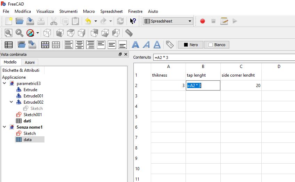Collapse the parametricE3 document tree
Viewport: 295px width, 182px height.
coord(5,83)
